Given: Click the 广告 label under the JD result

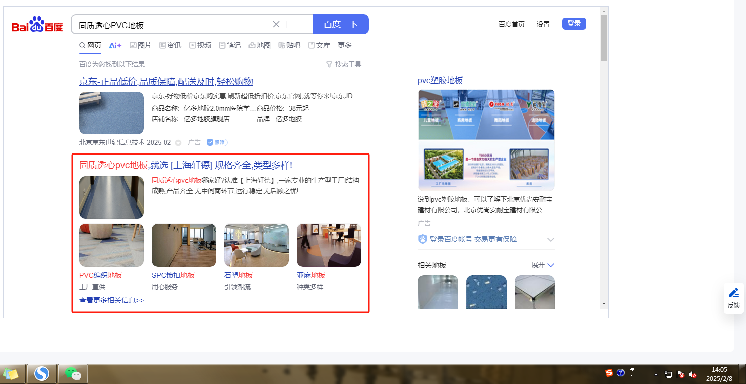Looking at the screenshot, I should click(x=194, y=143).
